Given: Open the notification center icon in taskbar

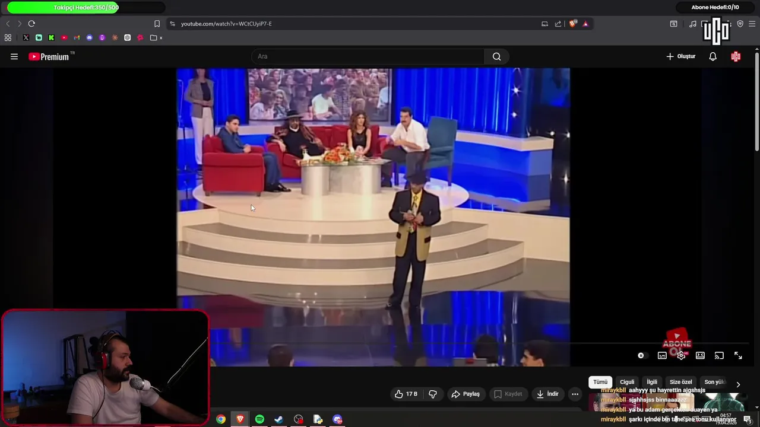Looking at the screenshot, I should click(x=748, y=419).
